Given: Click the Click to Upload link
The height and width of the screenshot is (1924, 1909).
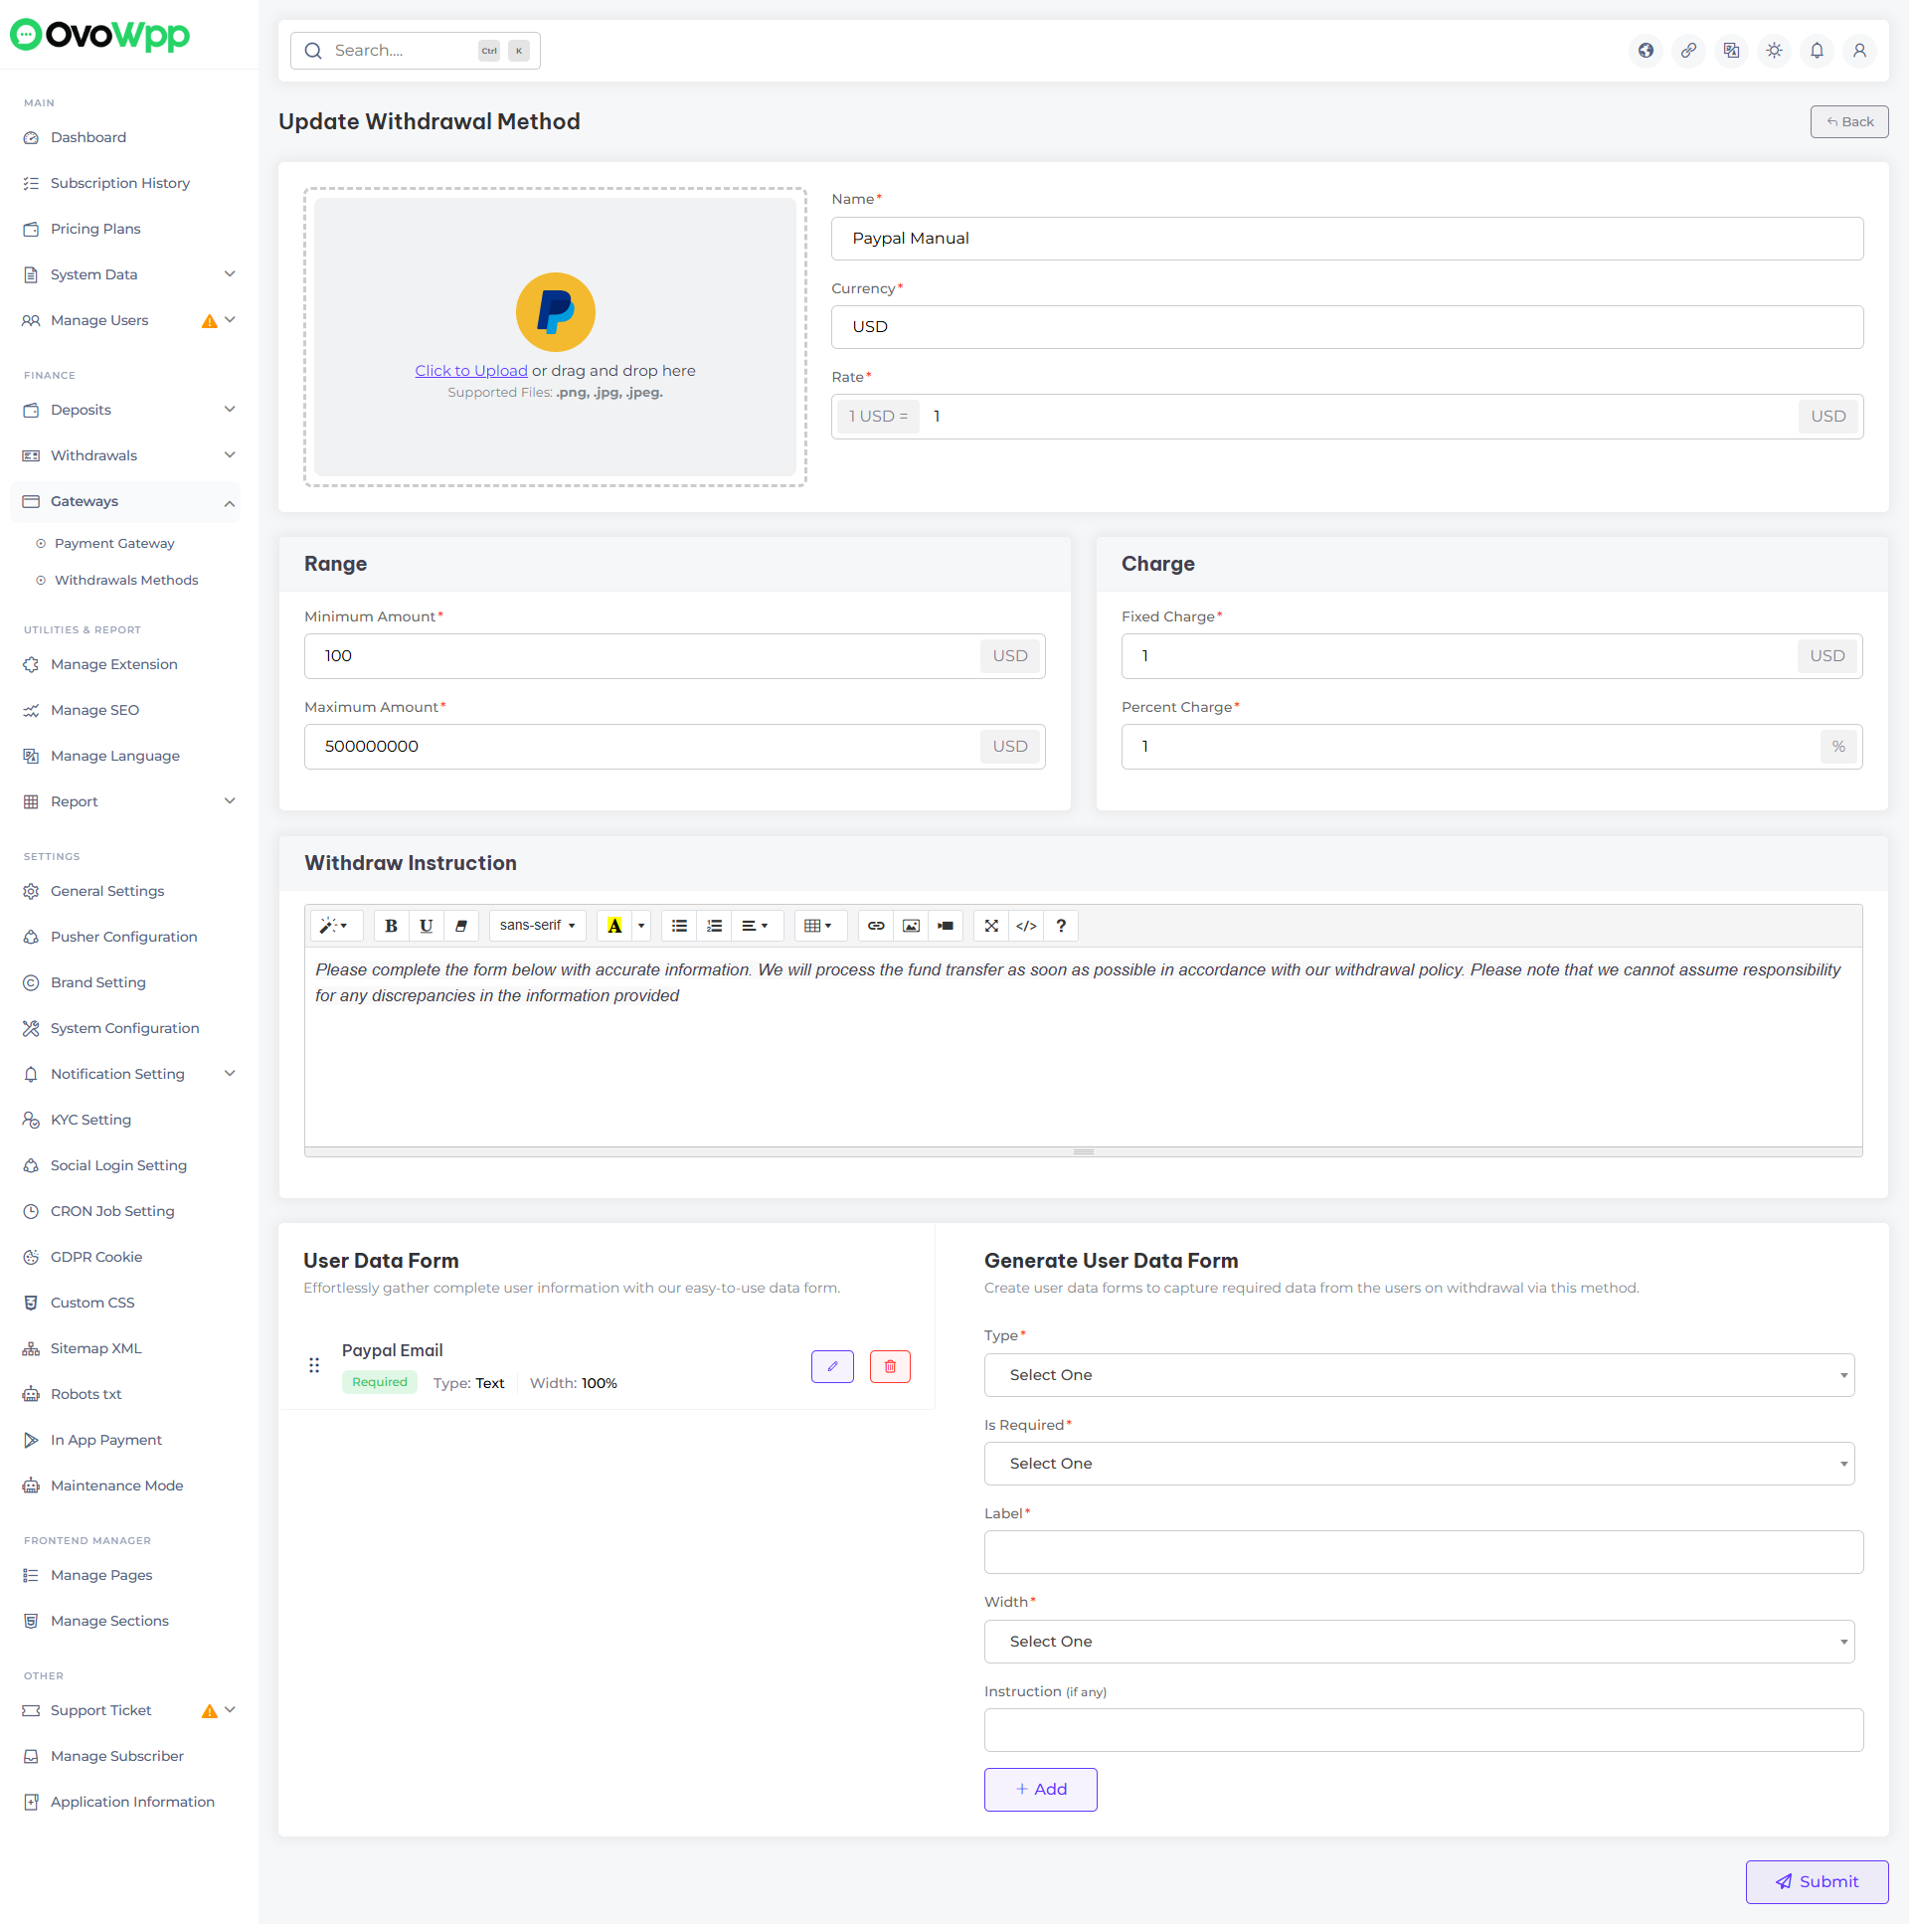Looking at the screenshot, I should click(x=471, y=371).
